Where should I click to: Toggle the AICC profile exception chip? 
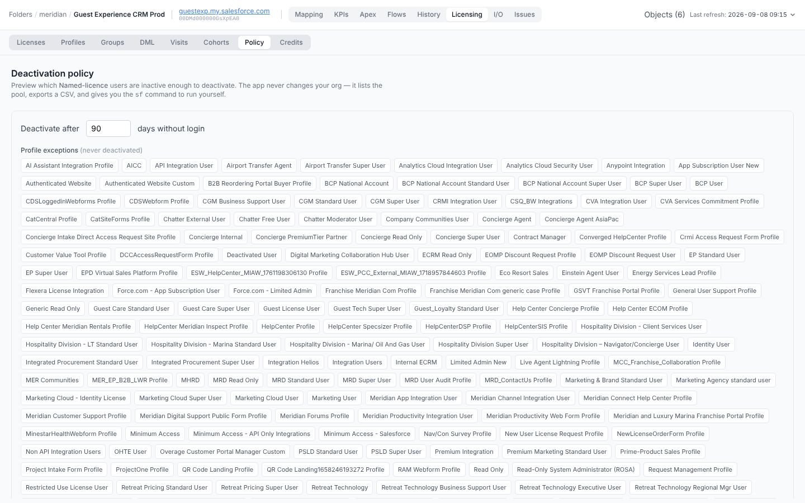tap(134, 165)
